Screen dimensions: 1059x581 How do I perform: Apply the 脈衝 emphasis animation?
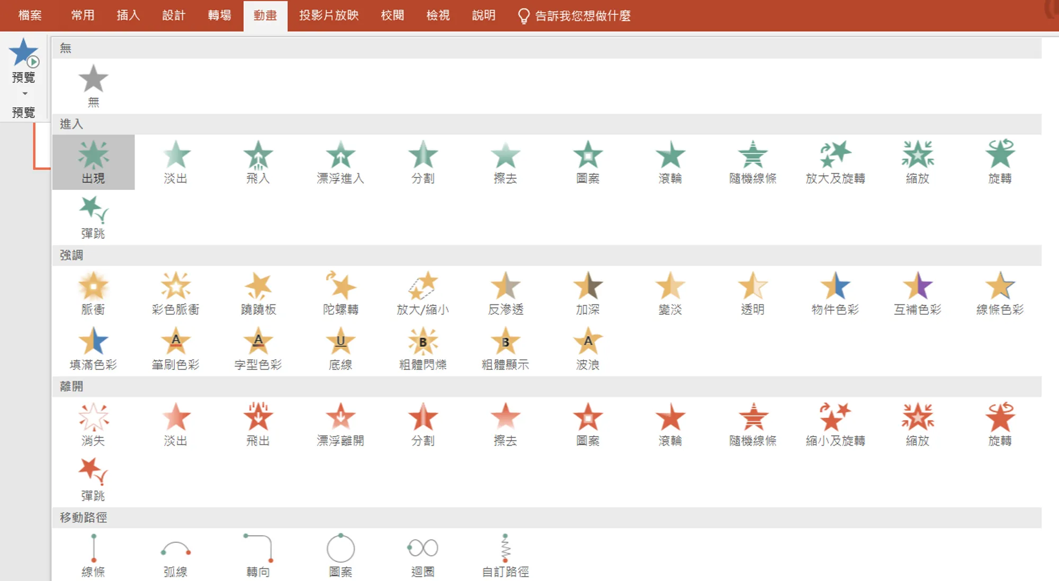93,293
